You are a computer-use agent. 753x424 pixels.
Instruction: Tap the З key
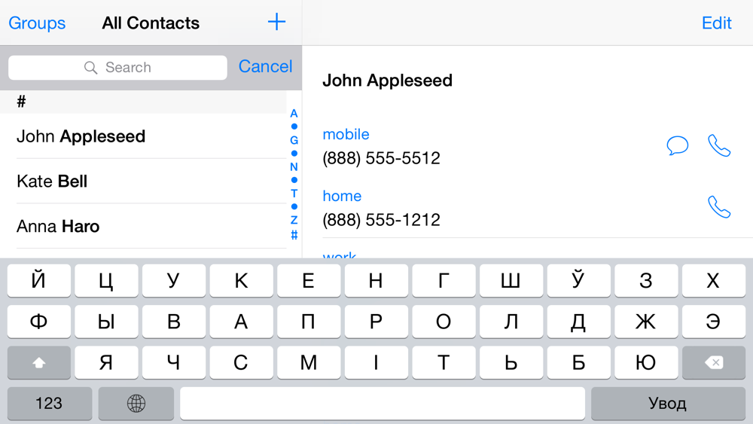[646, 280]
